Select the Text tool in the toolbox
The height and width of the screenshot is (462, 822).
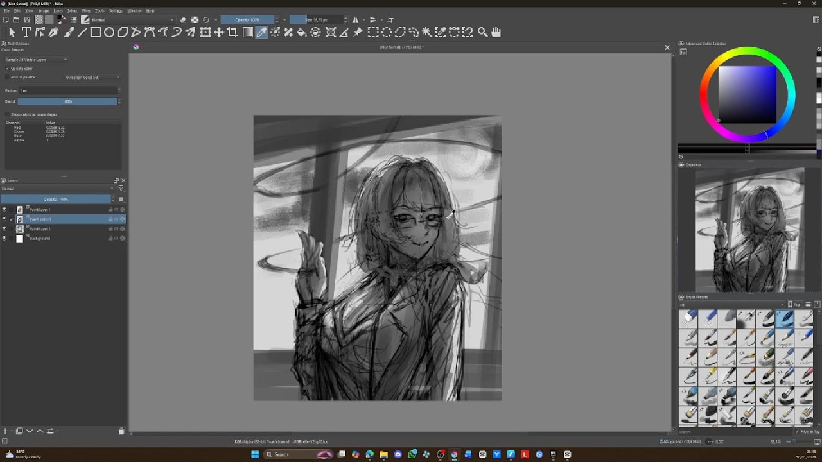26,32
